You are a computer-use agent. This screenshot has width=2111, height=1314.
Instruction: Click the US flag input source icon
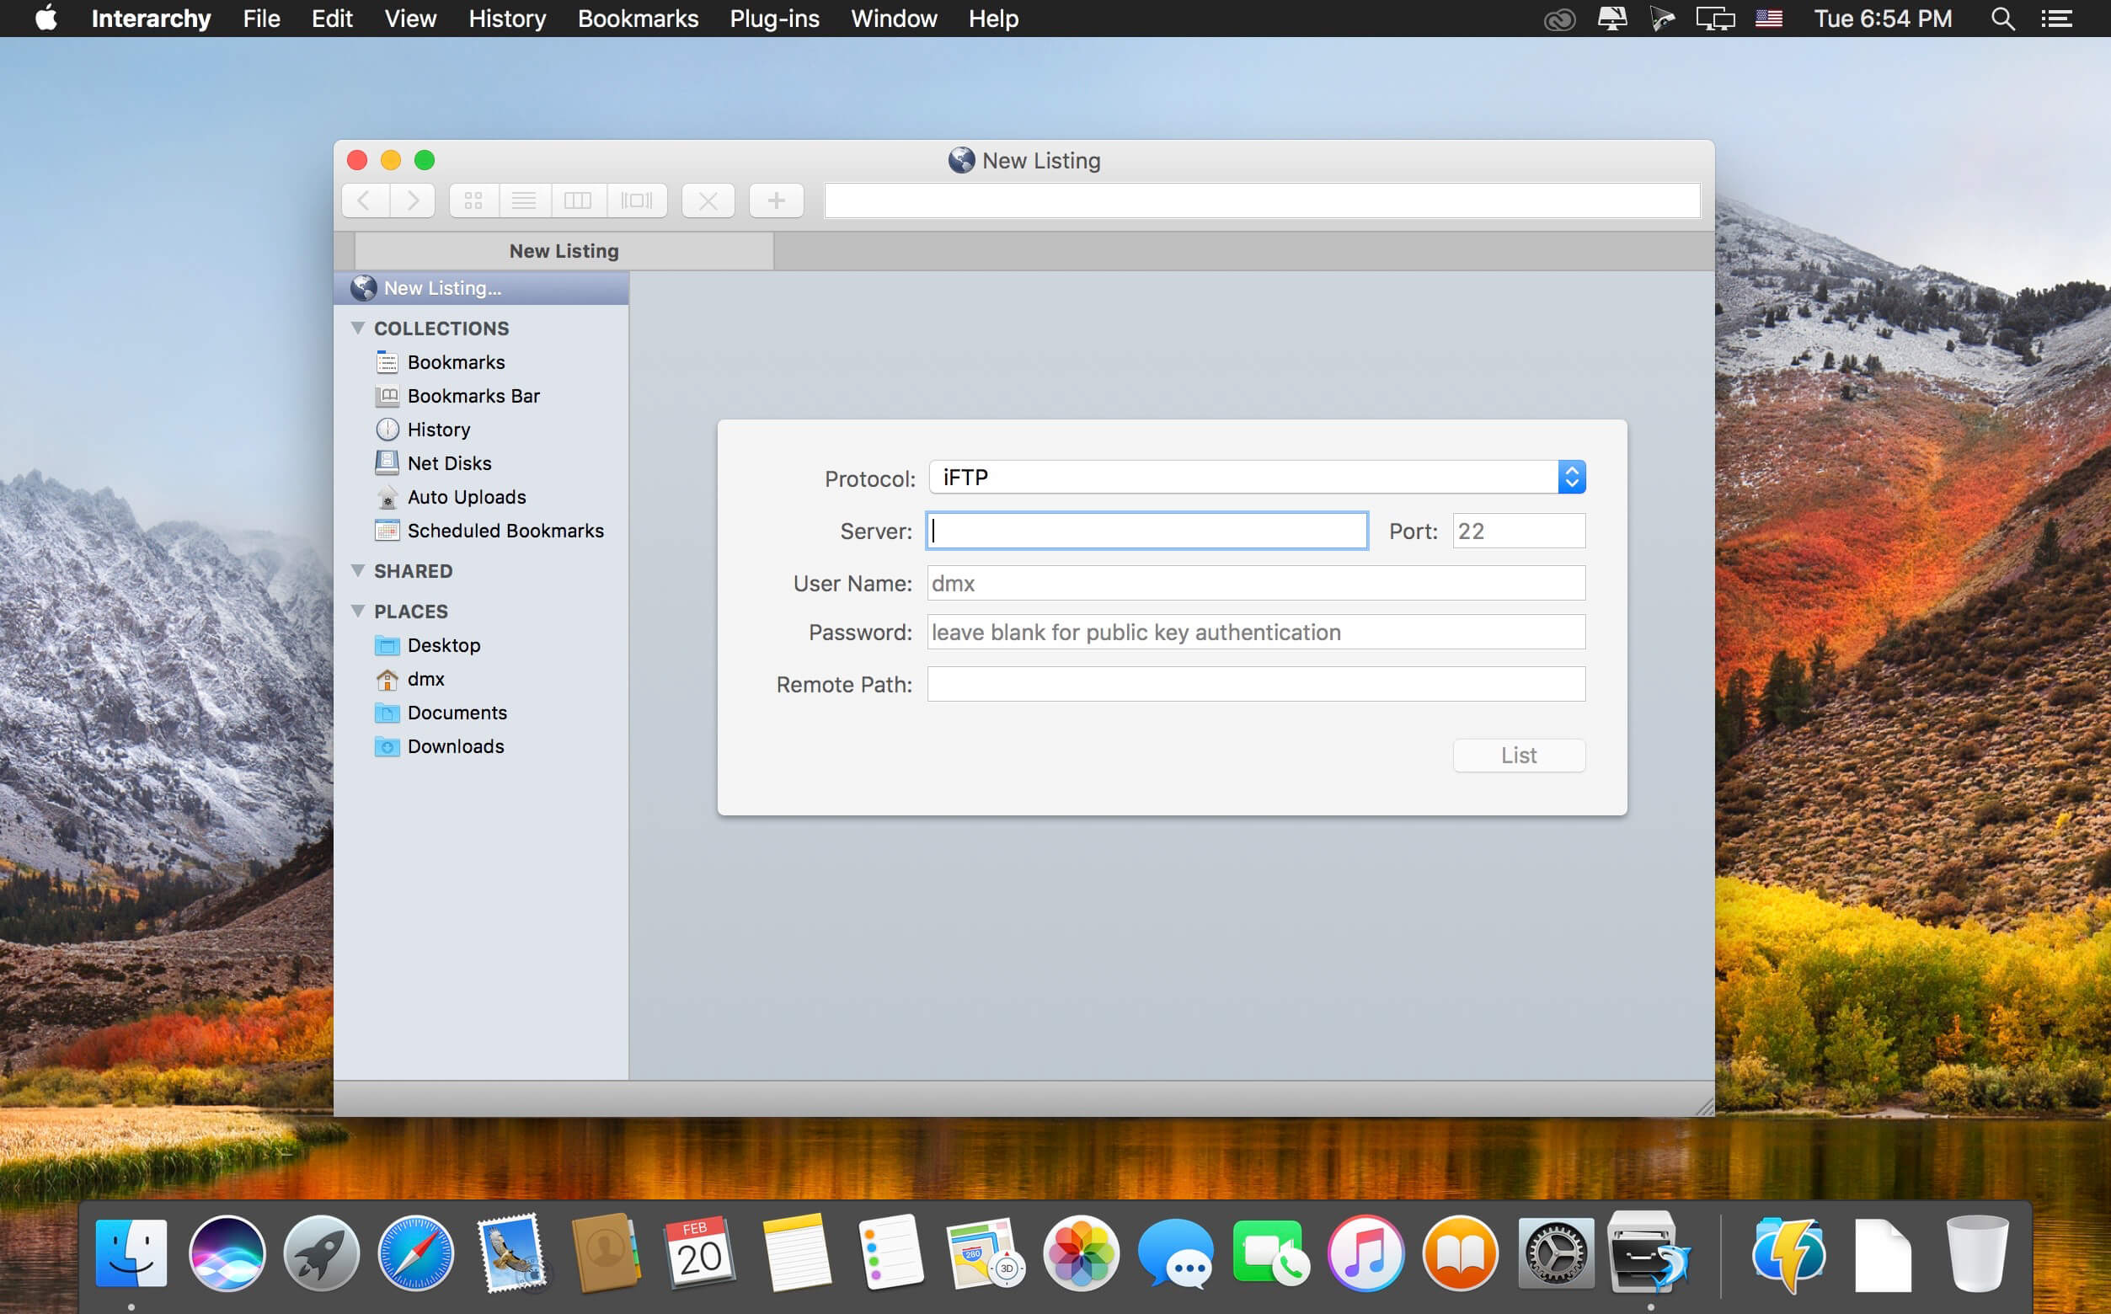[x=1769, y=19]
